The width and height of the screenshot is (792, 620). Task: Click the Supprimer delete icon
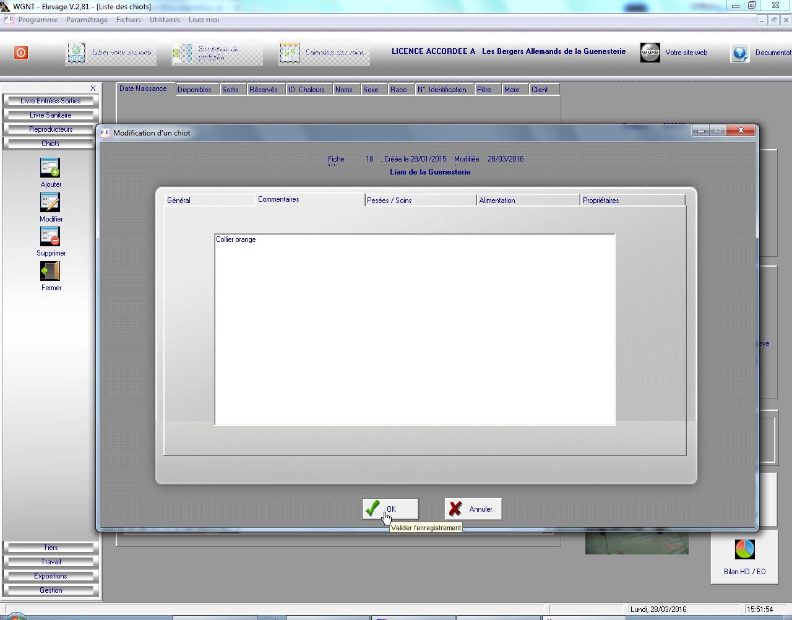pyautogui.click(x=50, y=237)
